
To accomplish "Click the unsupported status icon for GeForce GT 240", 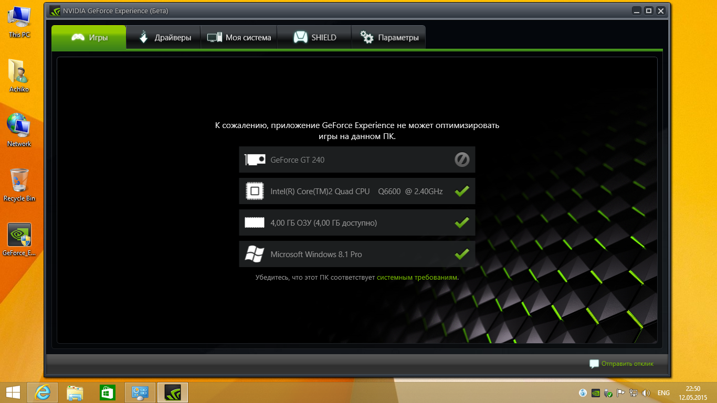I will tap(462, 160).
